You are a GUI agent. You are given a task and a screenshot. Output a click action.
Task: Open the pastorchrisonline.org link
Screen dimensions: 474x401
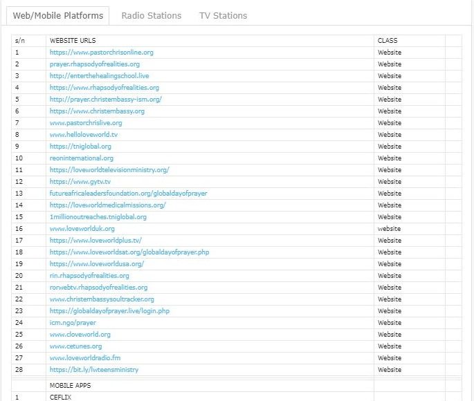101,53
